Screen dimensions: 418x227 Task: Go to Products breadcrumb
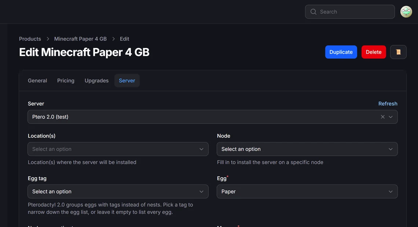tap(30, 39)
